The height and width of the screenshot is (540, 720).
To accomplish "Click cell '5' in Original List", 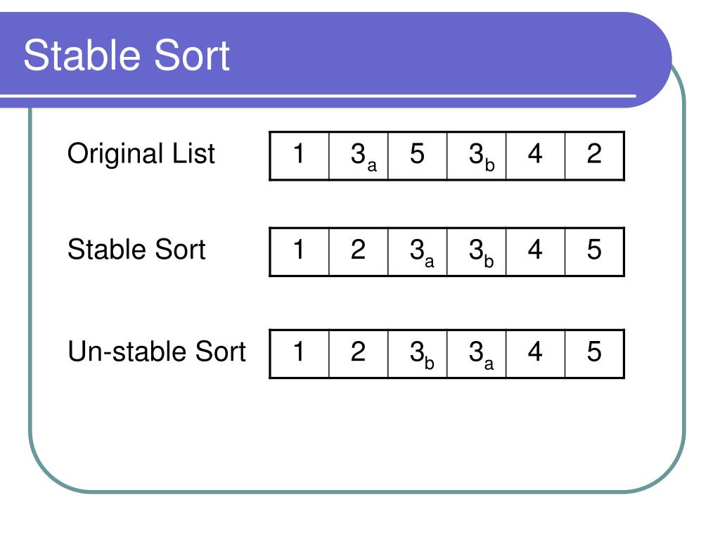I will [x=418, y=155].
